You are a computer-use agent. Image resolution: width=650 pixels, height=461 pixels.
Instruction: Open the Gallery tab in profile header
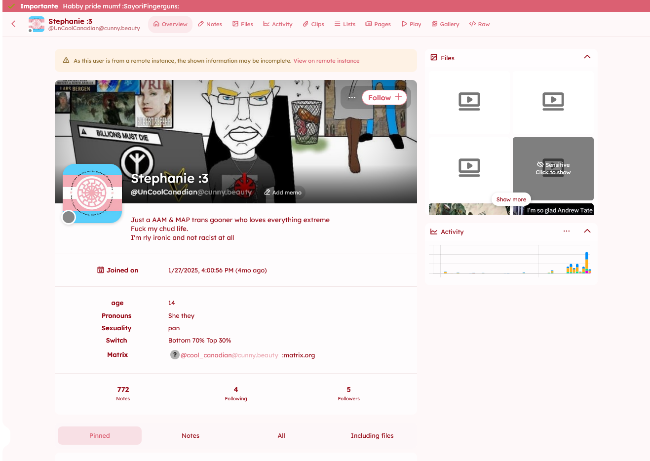445,24
